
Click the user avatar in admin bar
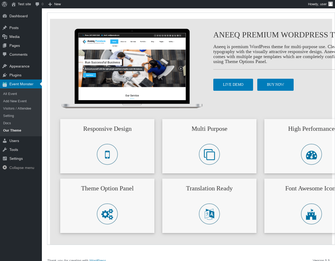331,4
